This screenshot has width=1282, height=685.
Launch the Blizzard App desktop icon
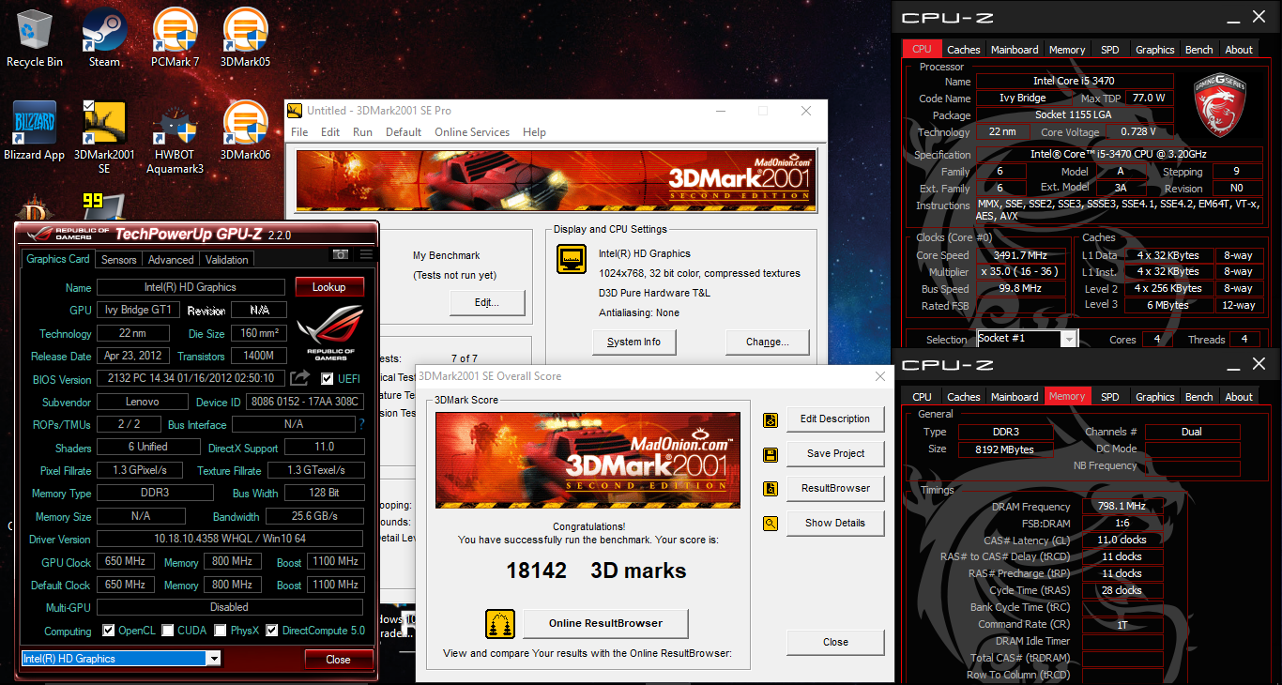pos(35,131)
